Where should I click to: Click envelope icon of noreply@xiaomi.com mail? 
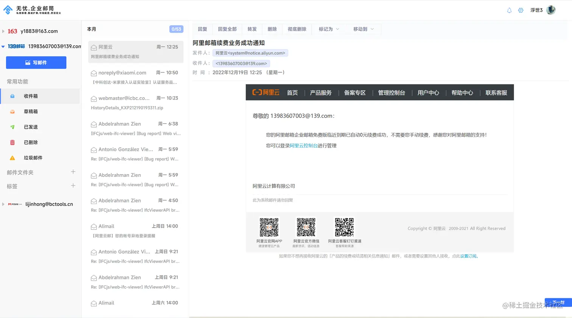[x=93, y=73]
